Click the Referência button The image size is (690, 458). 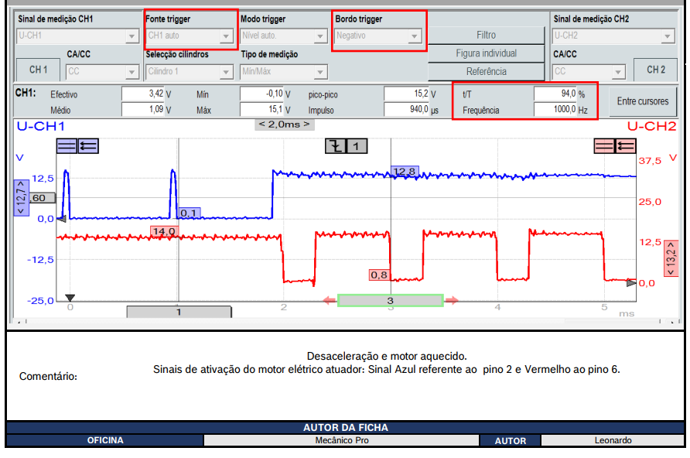click(486, 71)
